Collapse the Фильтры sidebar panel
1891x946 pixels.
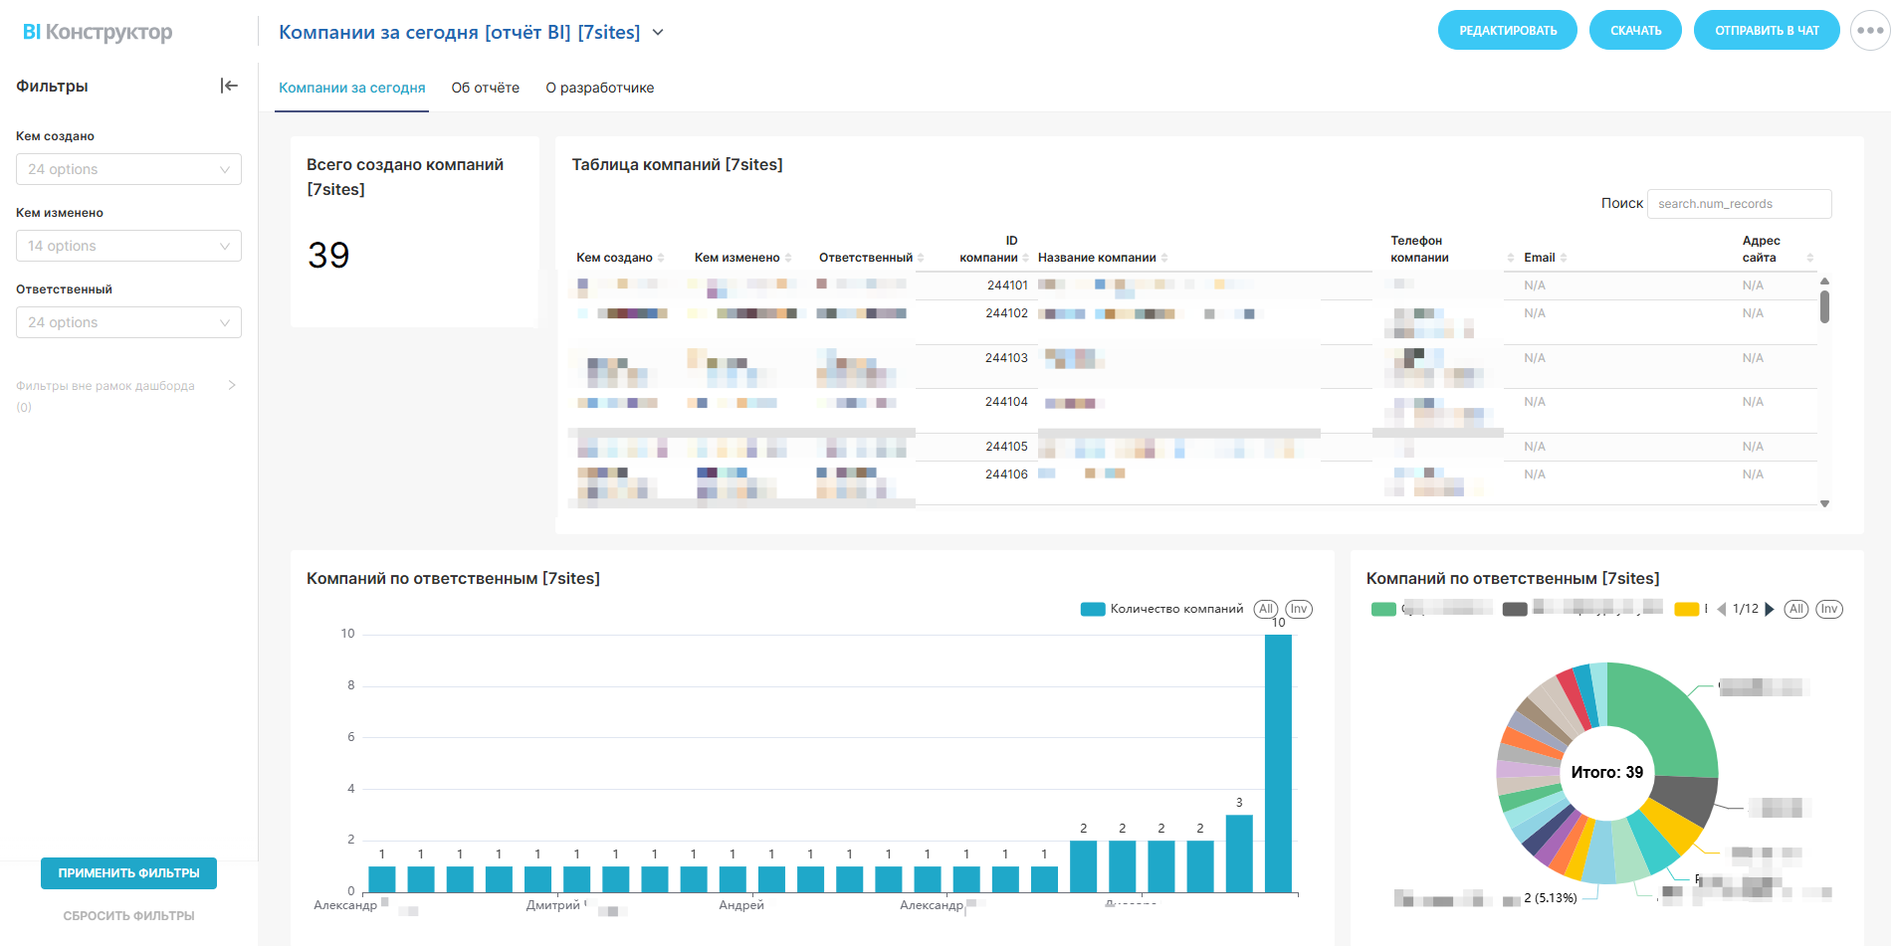[x=229, y=87]
